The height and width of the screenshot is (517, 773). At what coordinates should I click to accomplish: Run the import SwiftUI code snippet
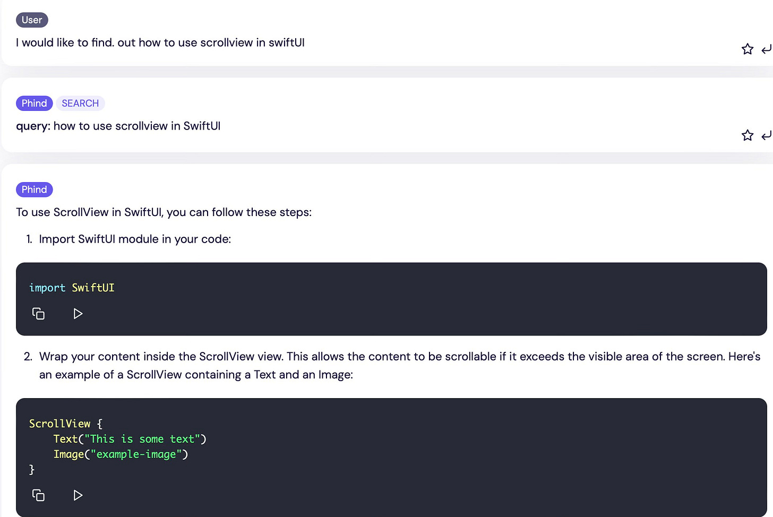(78, 314)
